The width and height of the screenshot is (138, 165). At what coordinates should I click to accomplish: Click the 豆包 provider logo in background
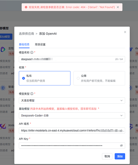coord(3,49)
